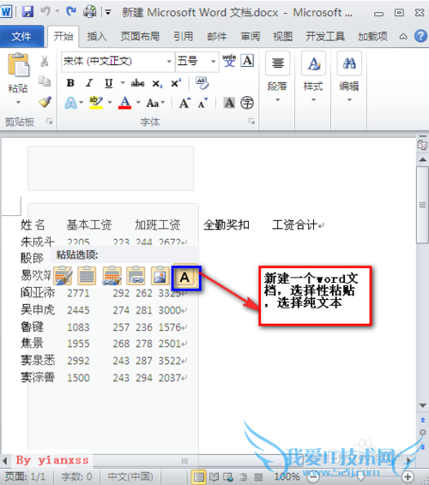Choose Keep Source Formatting paste option
The image size is (429, 485).
click(x=63, y=276)
